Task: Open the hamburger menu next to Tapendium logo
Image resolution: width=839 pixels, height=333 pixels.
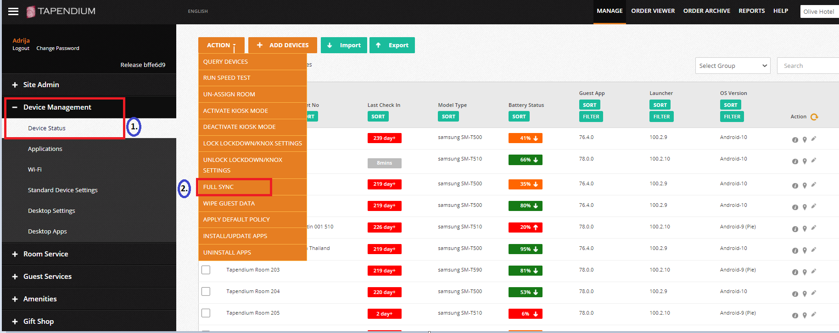Action: click(13, 11)
